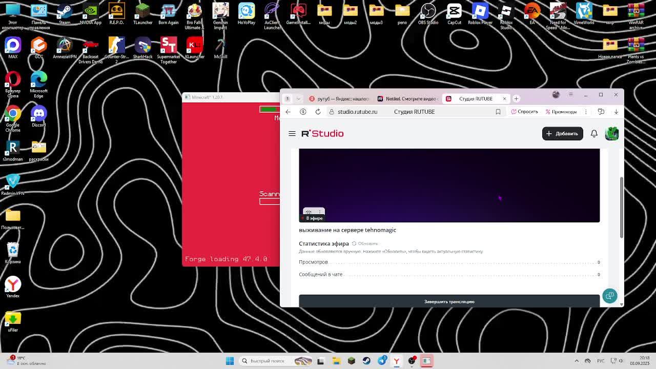The image size is (656, 369).
Task: Expand the browser tab list dropdown arrow
Action: coord(298,99)
